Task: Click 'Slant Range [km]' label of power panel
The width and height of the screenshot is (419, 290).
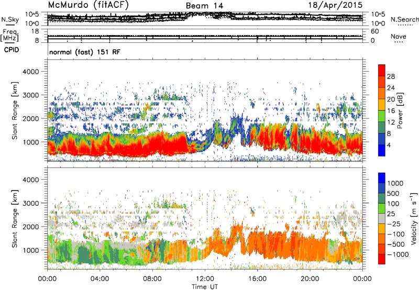Action: tap(15, 110)
